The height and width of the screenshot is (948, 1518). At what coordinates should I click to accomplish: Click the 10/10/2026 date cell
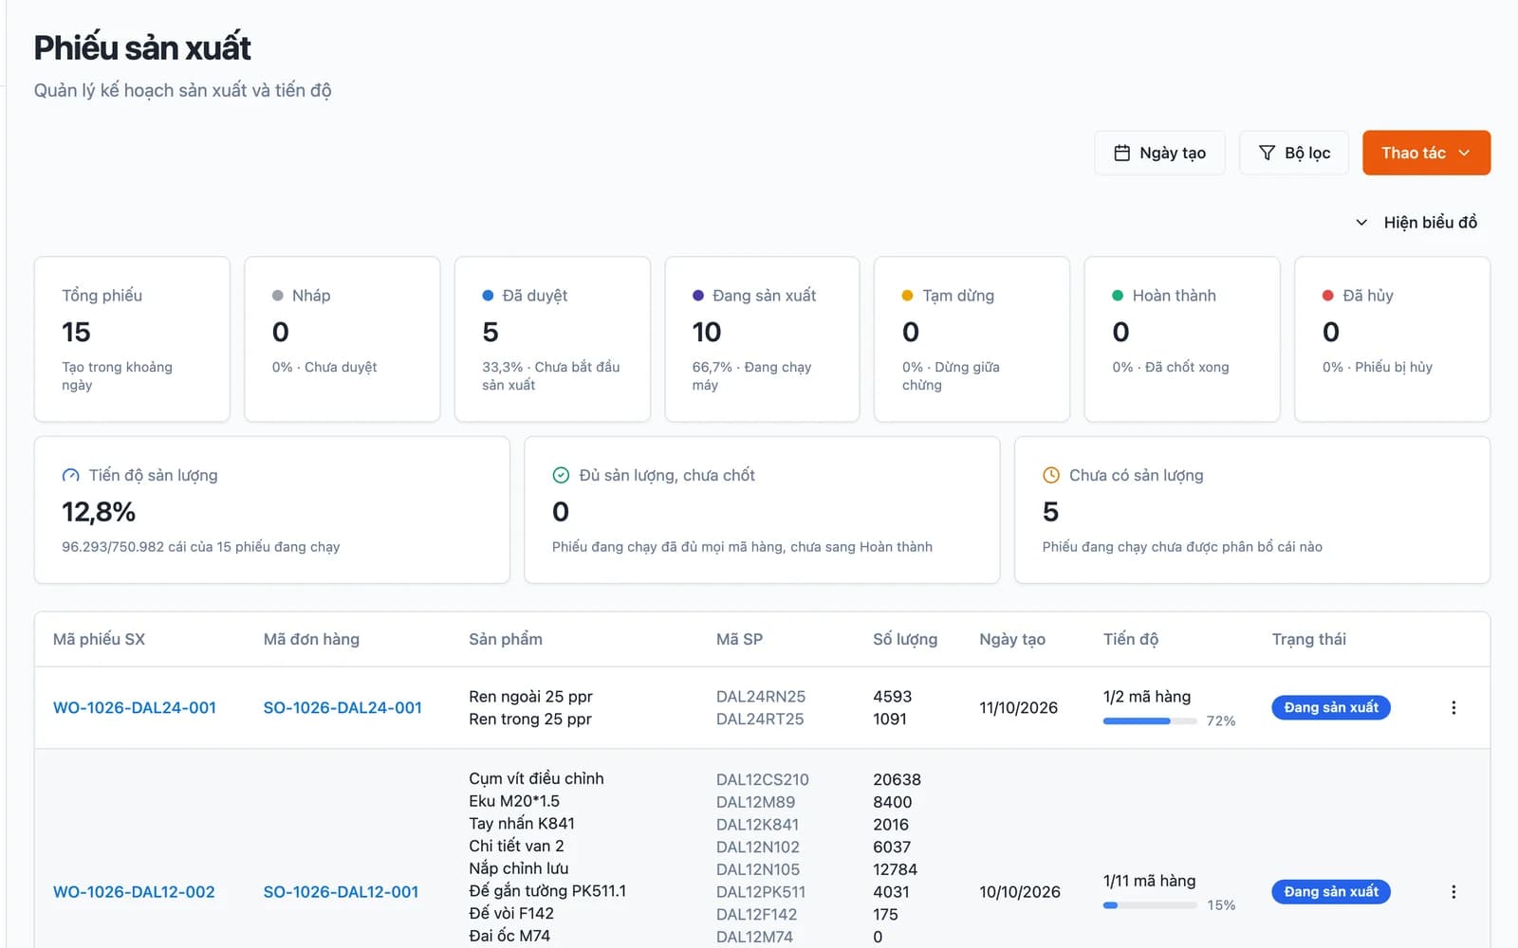[1020, 891]
